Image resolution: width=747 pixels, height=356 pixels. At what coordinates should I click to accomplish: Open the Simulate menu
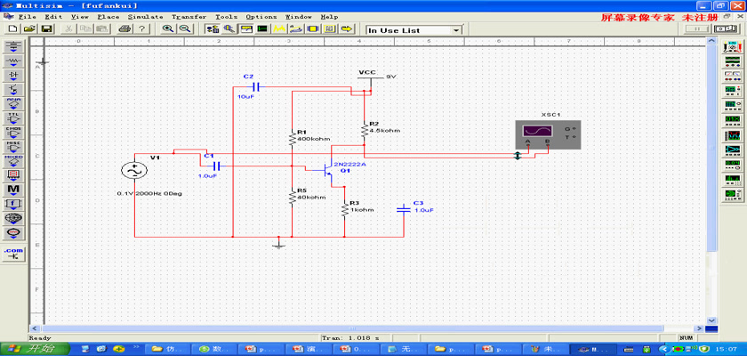[145, 17]
